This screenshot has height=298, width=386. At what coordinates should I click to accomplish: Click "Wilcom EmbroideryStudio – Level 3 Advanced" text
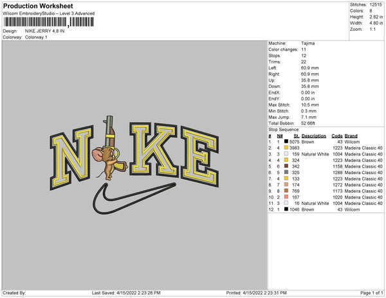tap(49, 13)
